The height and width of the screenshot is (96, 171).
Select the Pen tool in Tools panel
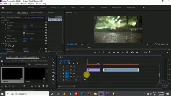click(x=53, y=76)
